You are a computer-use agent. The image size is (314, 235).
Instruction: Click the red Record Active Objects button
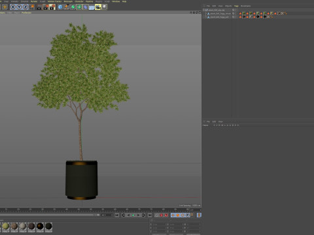pos(161,215)
